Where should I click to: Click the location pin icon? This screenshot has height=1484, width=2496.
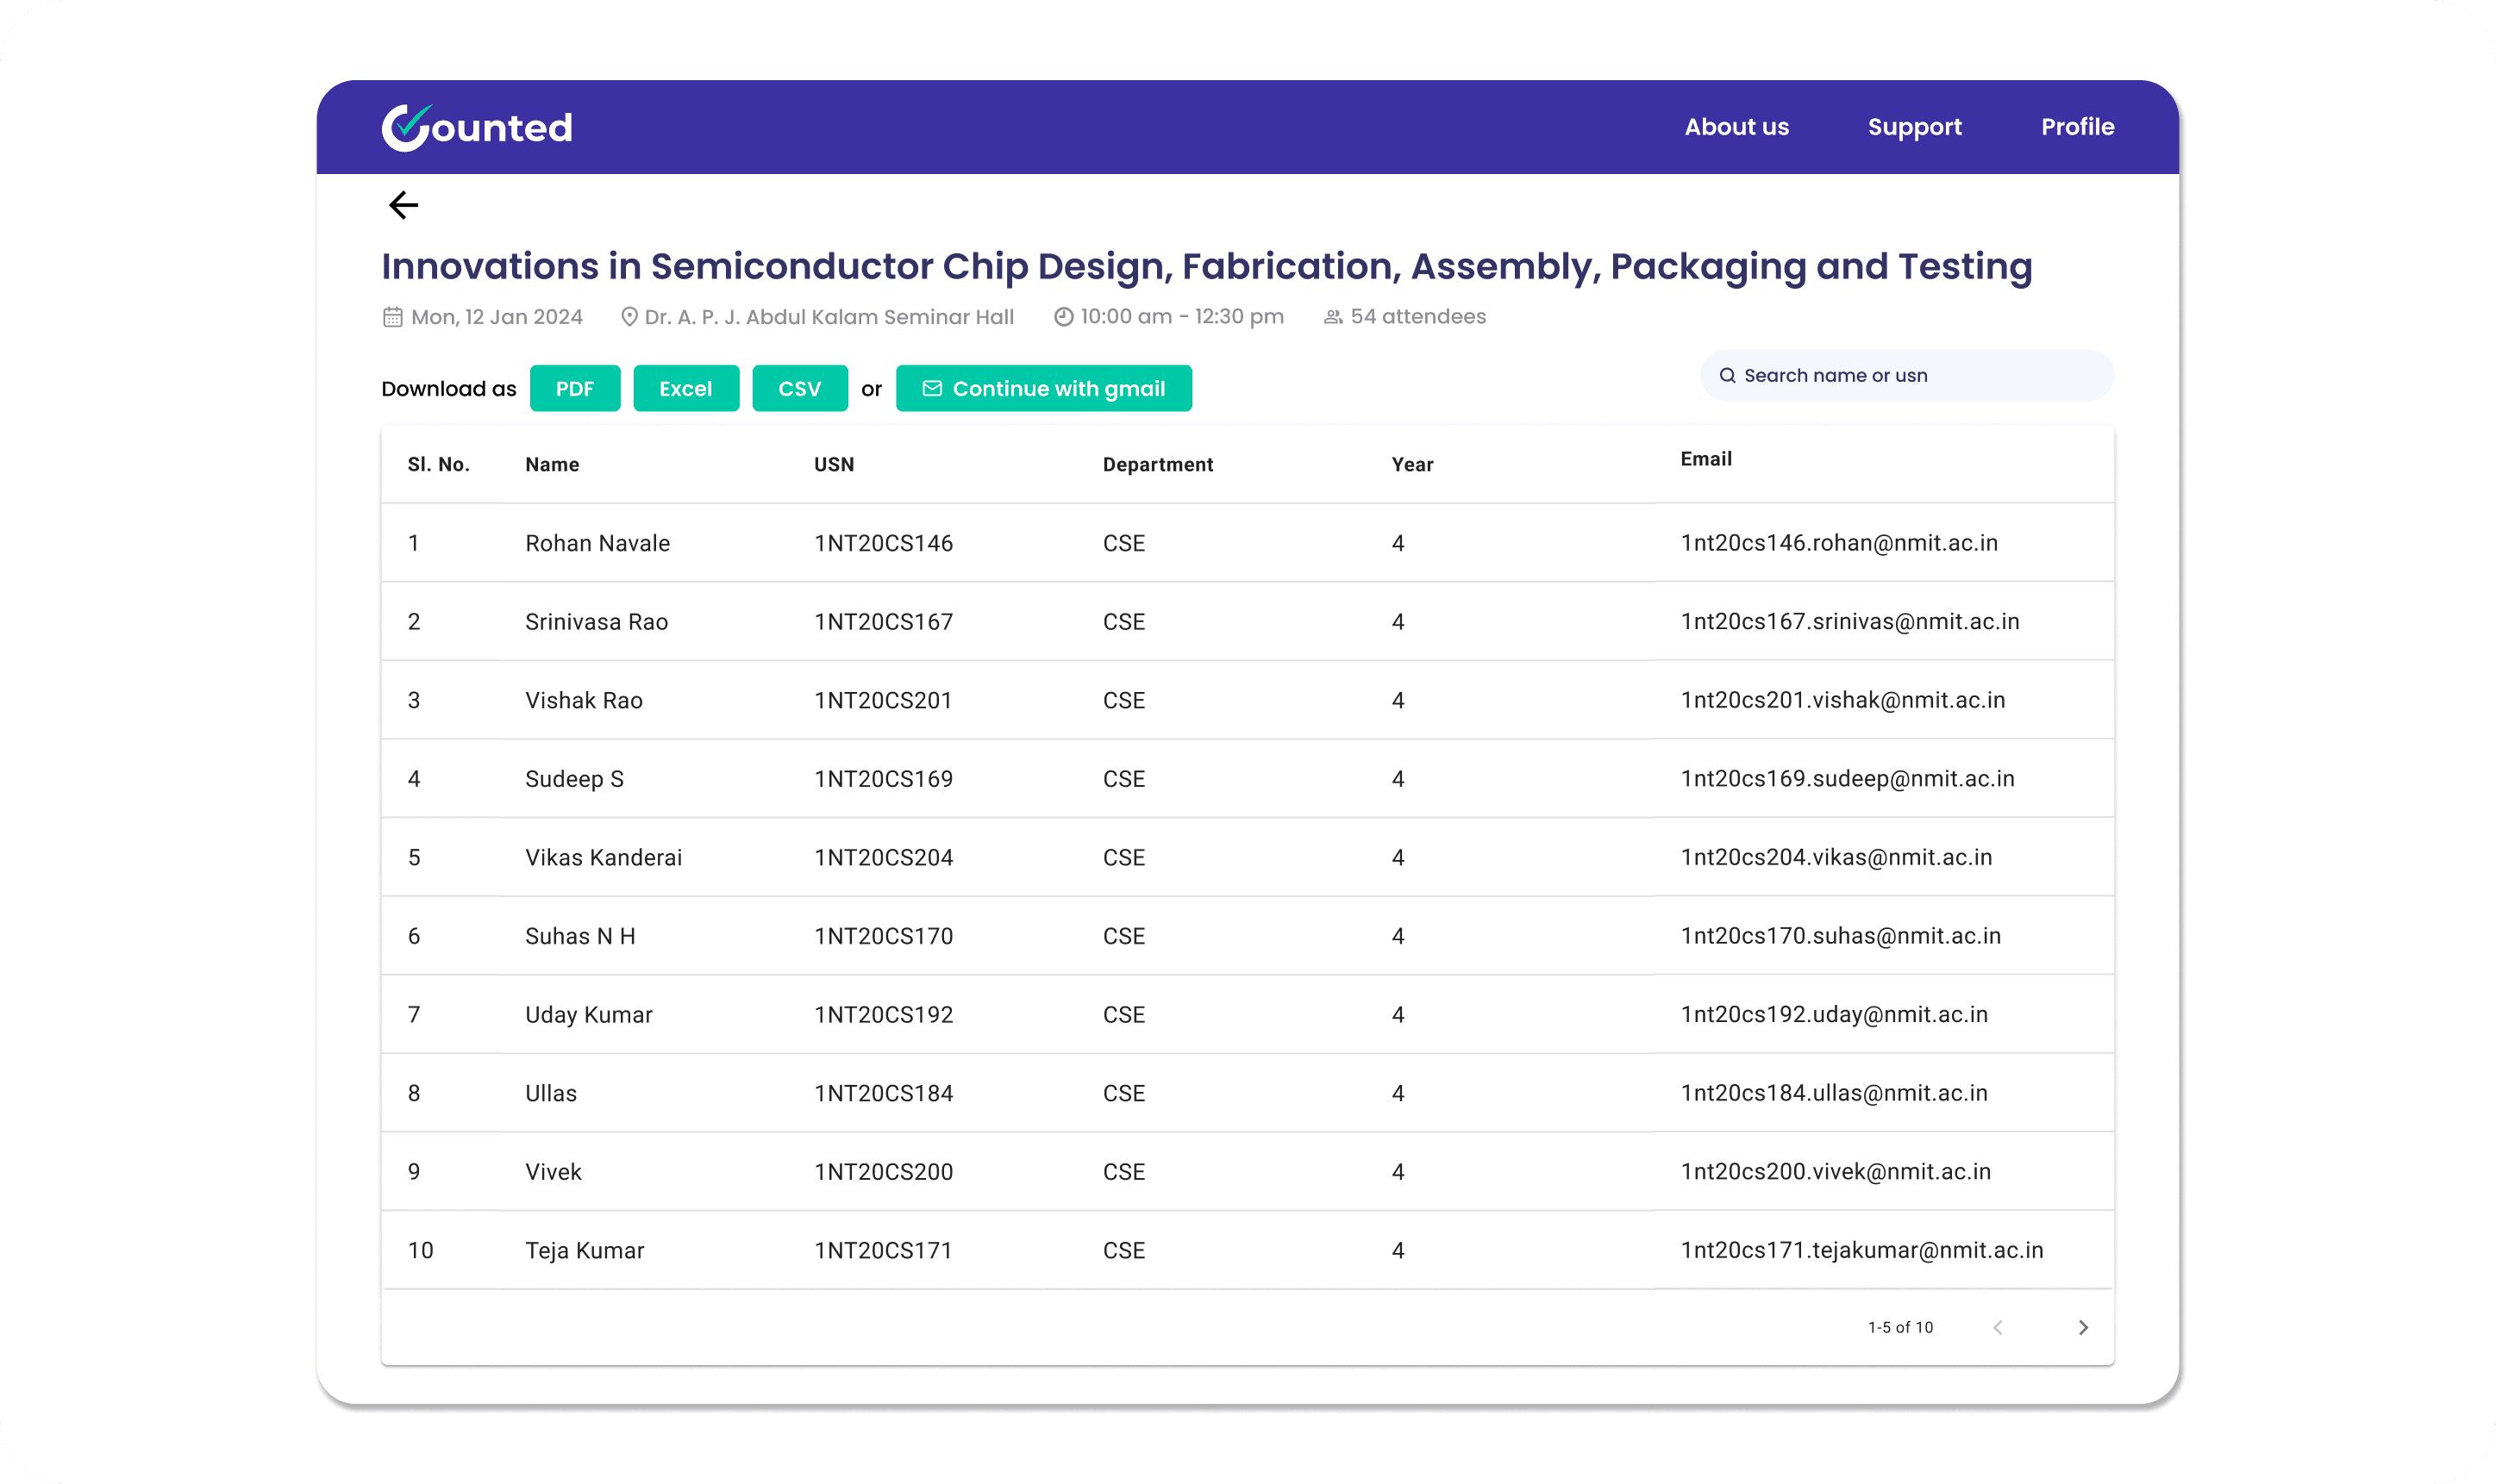click(629, 317)
